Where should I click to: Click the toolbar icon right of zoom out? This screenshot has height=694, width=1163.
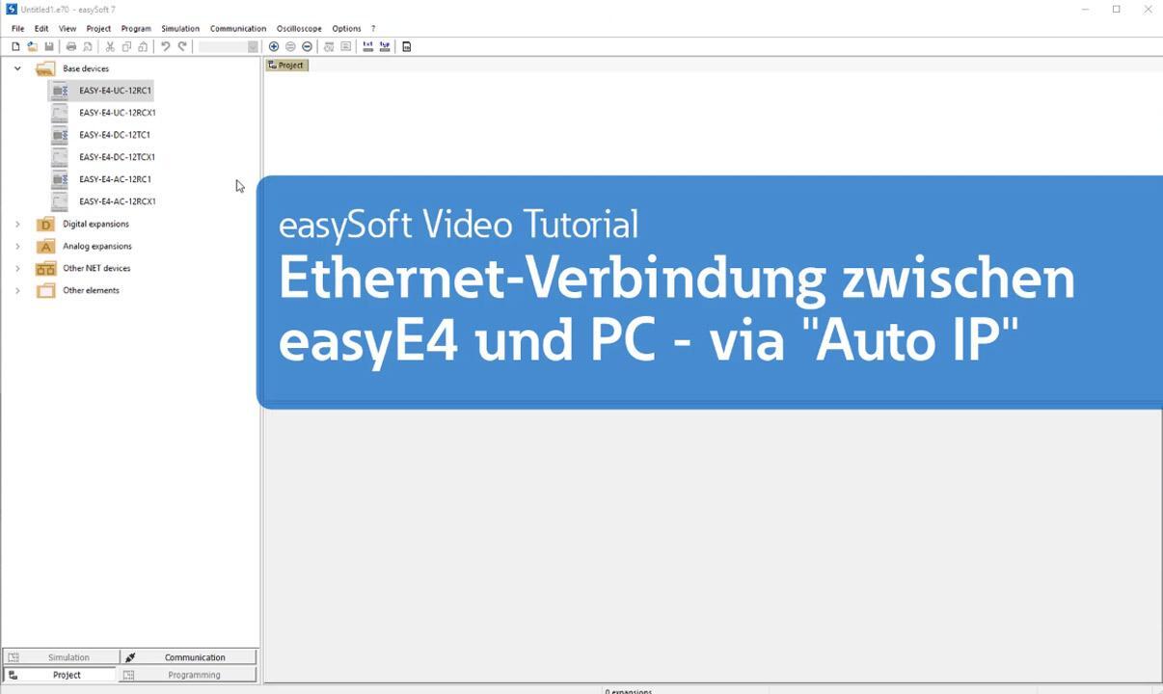pos(329,46)
